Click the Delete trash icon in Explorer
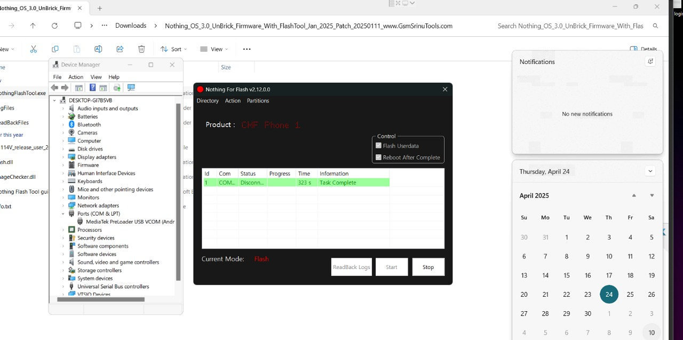 coord(141,49)
